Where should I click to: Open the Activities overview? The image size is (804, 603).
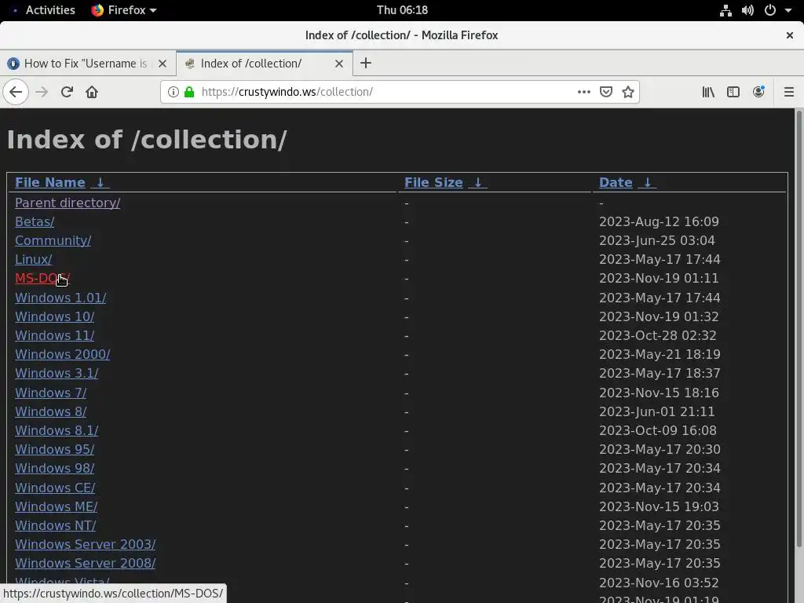pyautogui.click(x=50, y=9)
